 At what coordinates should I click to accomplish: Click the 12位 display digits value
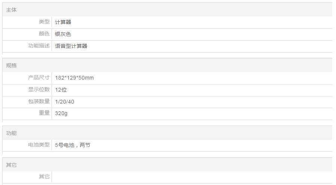pyautogui.click(x=61, y=90)
